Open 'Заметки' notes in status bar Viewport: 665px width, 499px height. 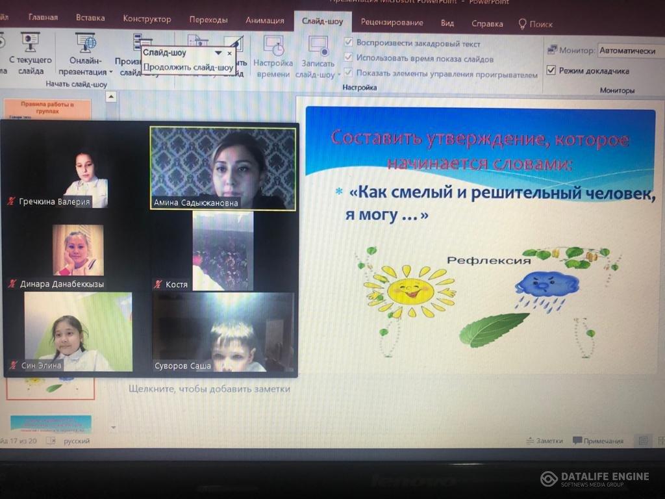544,441
